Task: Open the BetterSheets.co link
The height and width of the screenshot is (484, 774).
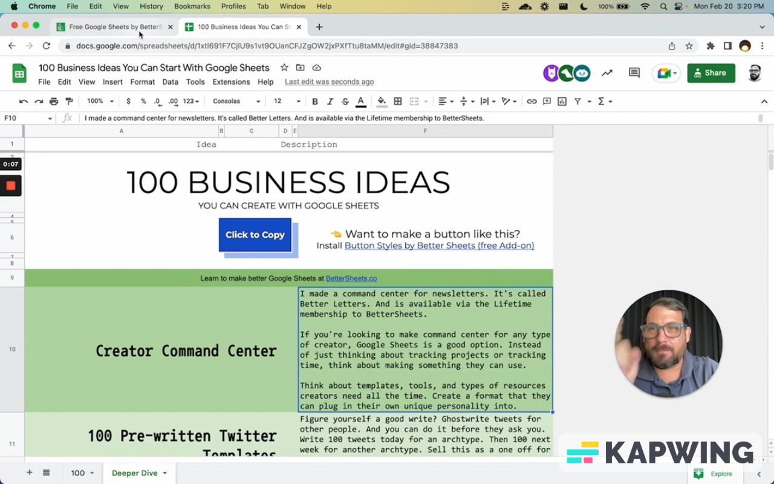Action: tap(351, 278)
